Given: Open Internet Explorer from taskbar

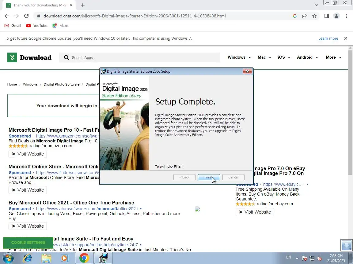Looking at the screenshot, I should (28, 258).
